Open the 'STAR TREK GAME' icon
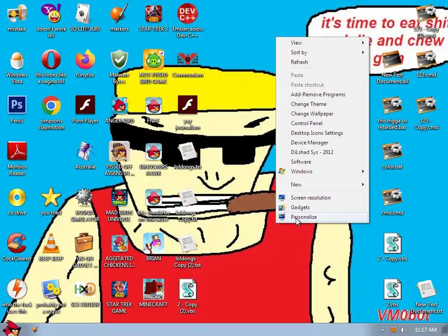448x336 pixels. (119, 289)
